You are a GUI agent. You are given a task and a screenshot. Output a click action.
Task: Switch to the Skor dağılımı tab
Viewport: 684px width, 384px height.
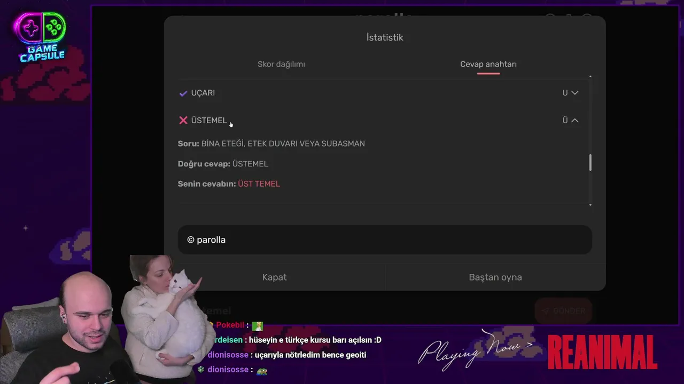(281, 64)
